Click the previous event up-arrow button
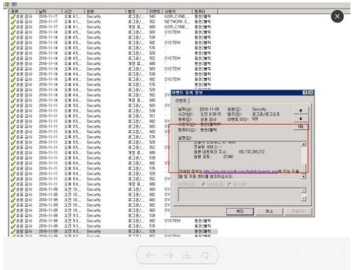Screen dimensions: 354x270 (300, 111)
